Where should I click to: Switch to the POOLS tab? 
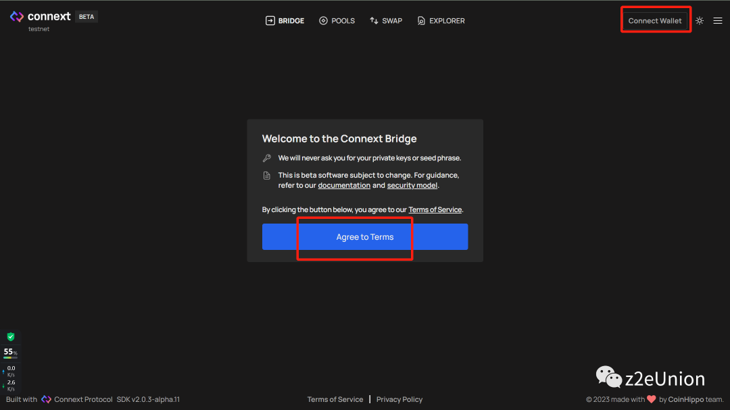343,21
